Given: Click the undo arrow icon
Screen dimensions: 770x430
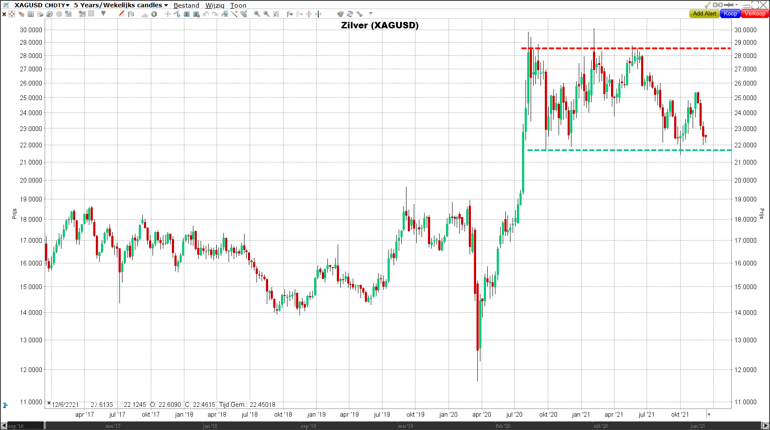Looking at the screenshot, I should (x=205, y=14).
